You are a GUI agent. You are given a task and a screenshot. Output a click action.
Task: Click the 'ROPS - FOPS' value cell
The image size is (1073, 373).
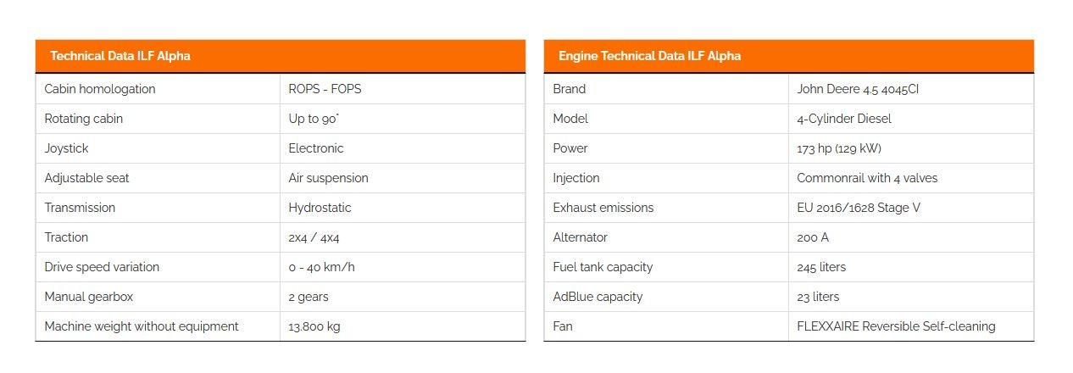(x=325, y=89)
